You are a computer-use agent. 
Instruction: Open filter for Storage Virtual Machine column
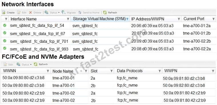pyautogui.click(x=127, y=19)
